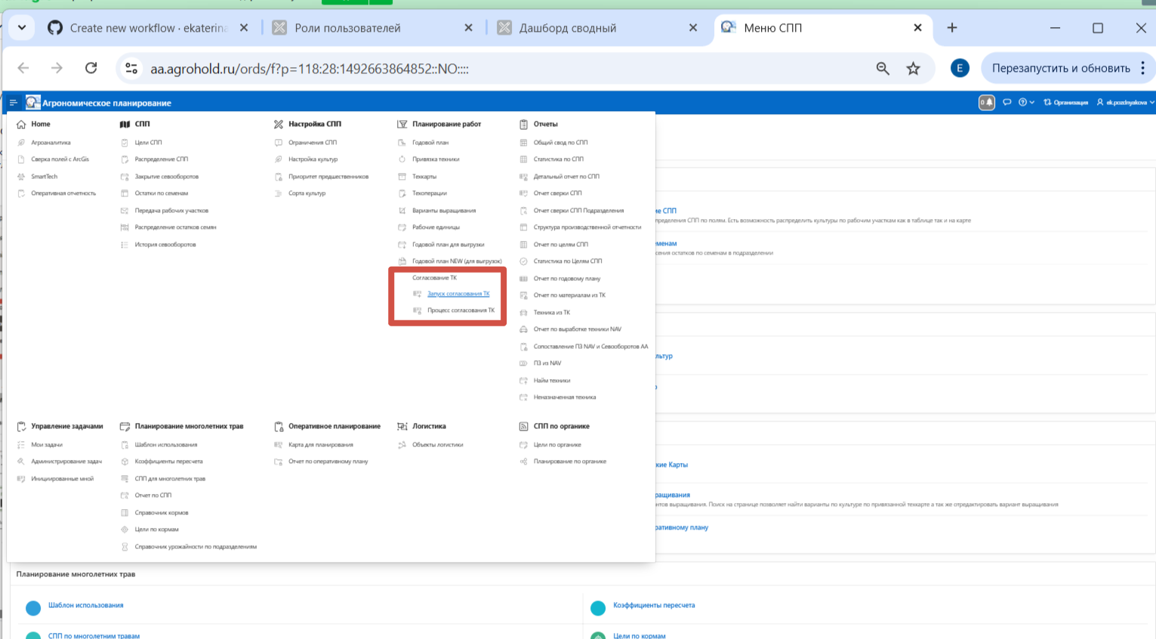The height and width of the screenshot is (639, 1156).
Task: Switch to the Роли пользователей tab
Action: click(x=347, y=28)
